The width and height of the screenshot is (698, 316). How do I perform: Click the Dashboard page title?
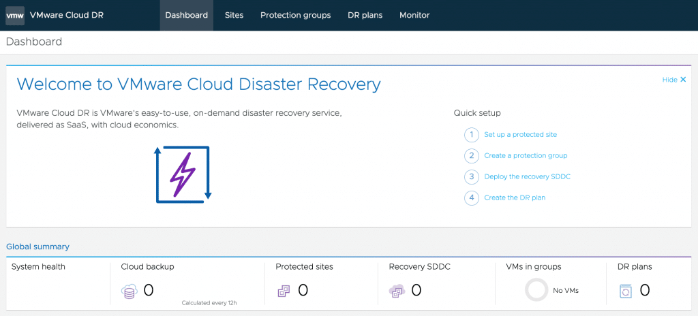[x=34, y=42]
